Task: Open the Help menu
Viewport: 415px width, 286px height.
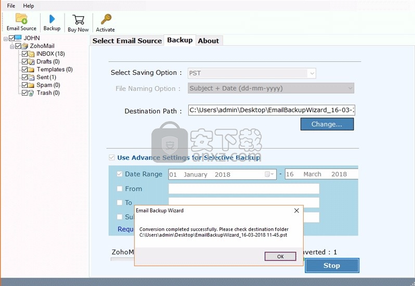Action: click(29, 6)
